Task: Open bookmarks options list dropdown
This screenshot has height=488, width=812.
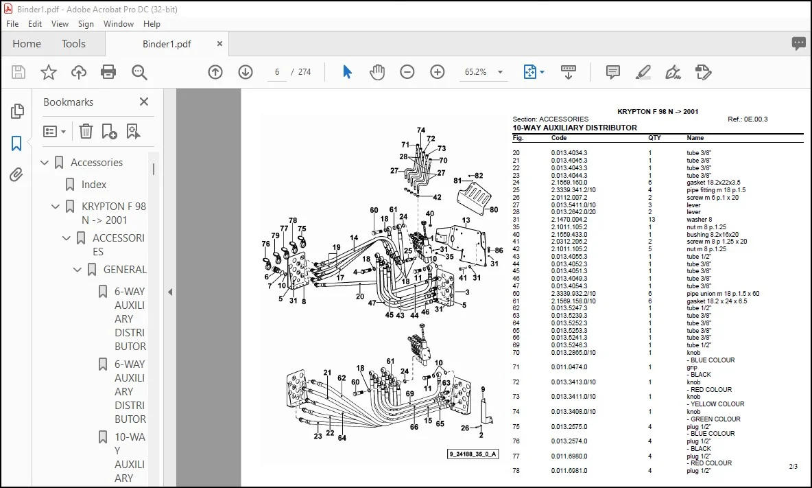Action: (x=54, y=132)
